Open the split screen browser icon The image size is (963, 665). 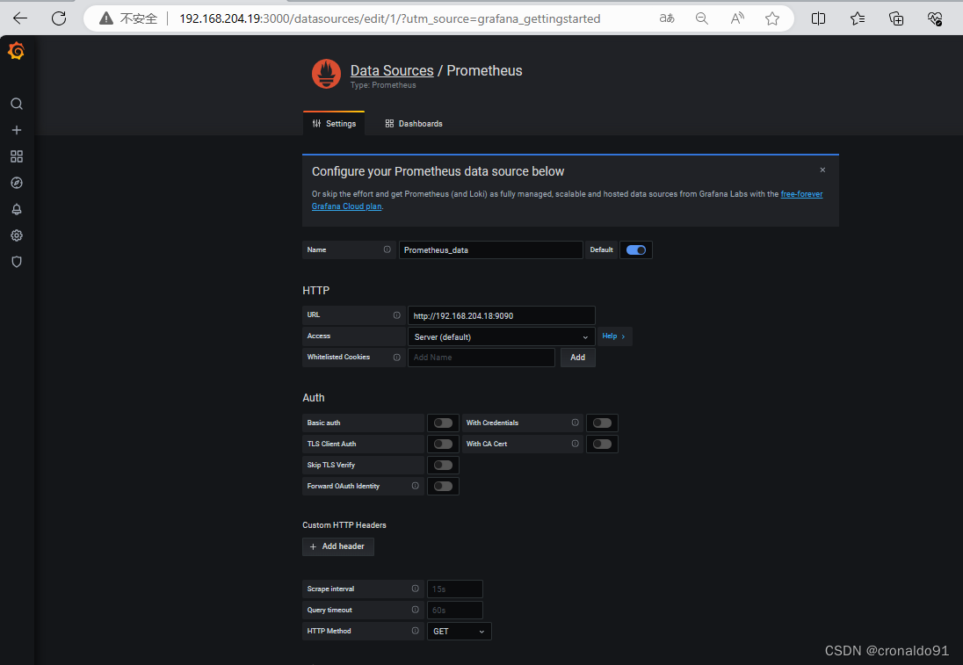coord(818,18)
